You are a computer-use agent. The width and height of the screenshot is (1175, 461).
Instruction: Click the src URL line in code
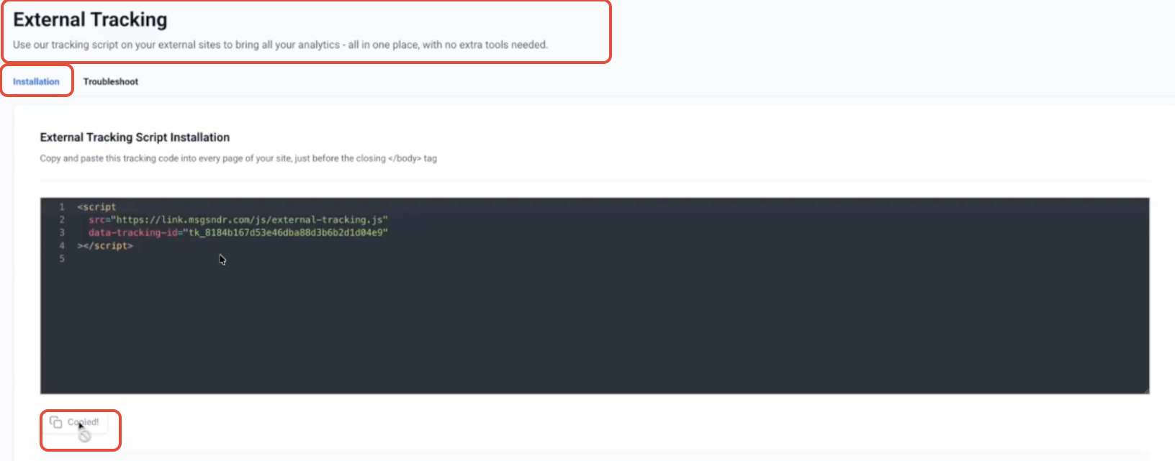click(x=238, y=219)
